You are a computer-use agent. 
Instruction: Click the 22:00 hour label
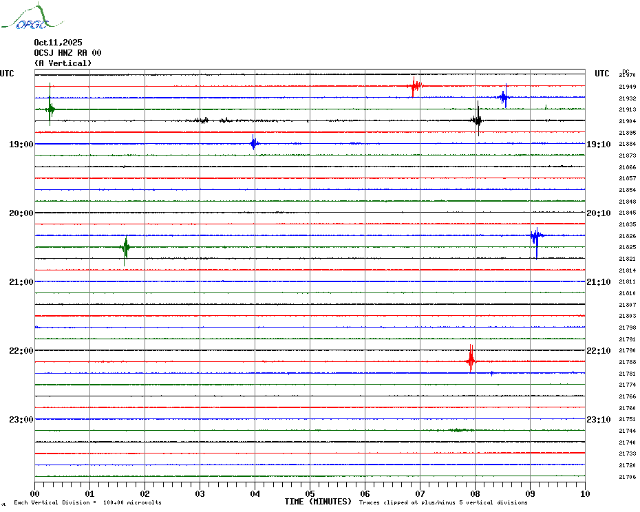tap(21, 351)
